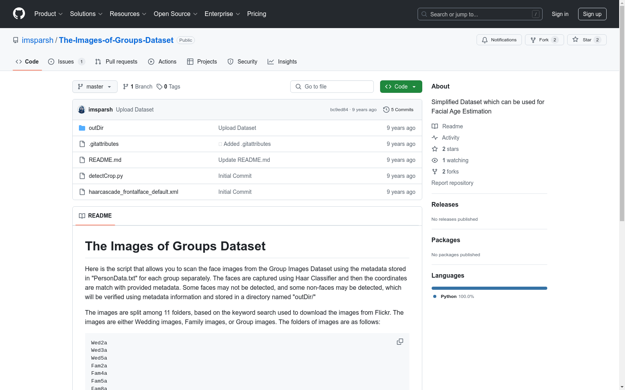Open the Actions tab

tap(162, 62)
